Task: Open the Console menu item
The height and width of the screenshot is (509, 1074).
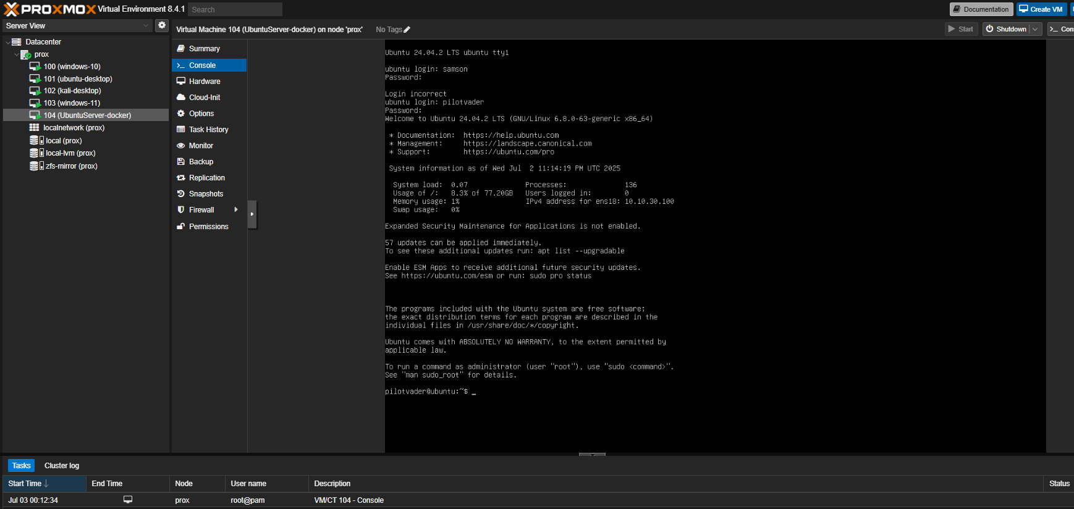Action: [209, 65]
